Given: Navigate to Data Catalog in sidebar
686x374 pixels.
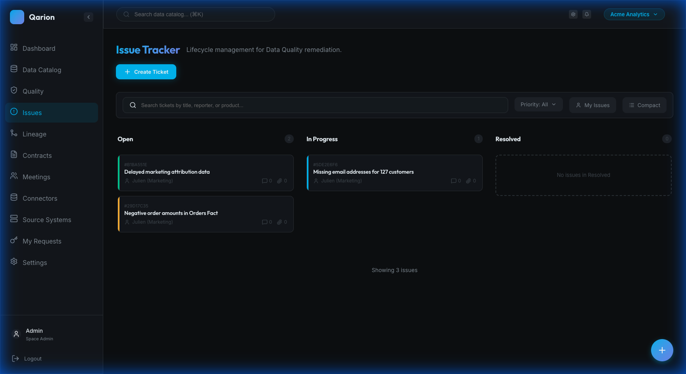Looking at the screenshot, I should pos(42,70).
